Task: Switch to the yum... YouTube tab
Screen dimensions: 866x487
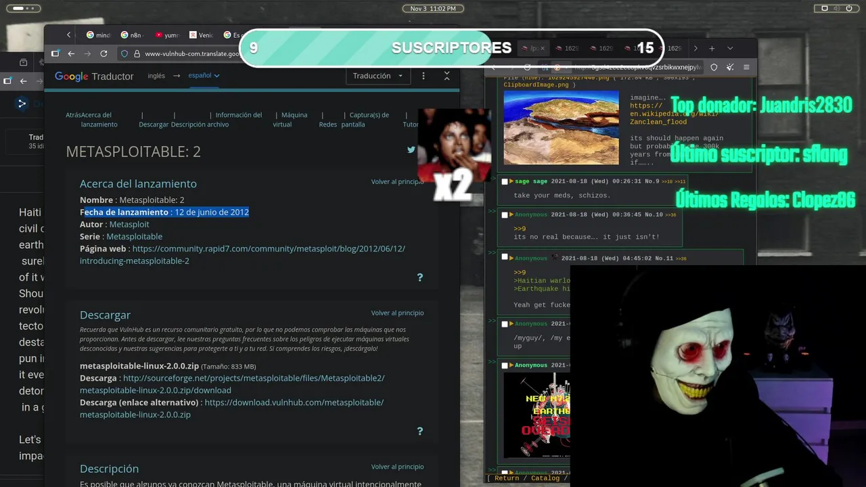Action: (x=166, y=35)
